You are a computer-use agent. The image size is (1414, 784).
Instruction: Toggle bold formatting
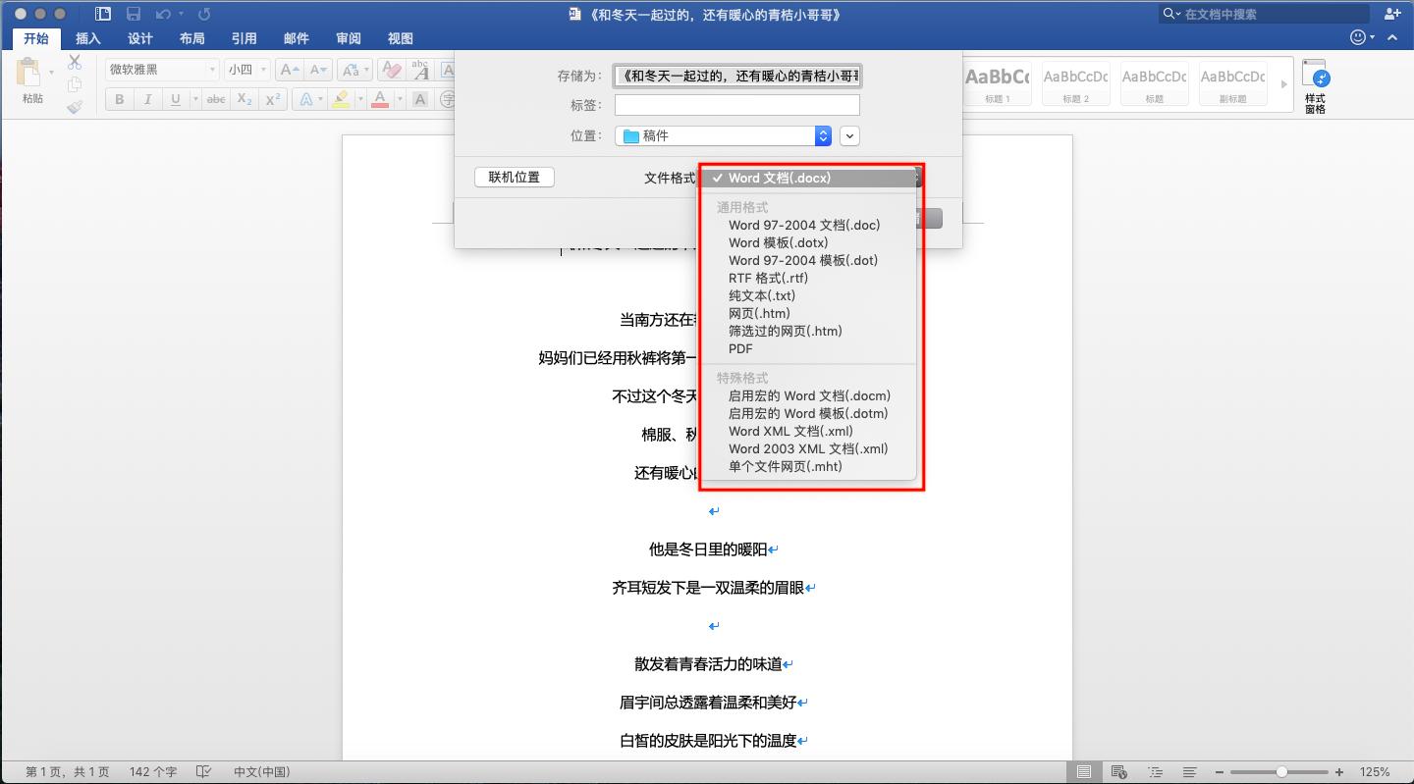[118, 98]
